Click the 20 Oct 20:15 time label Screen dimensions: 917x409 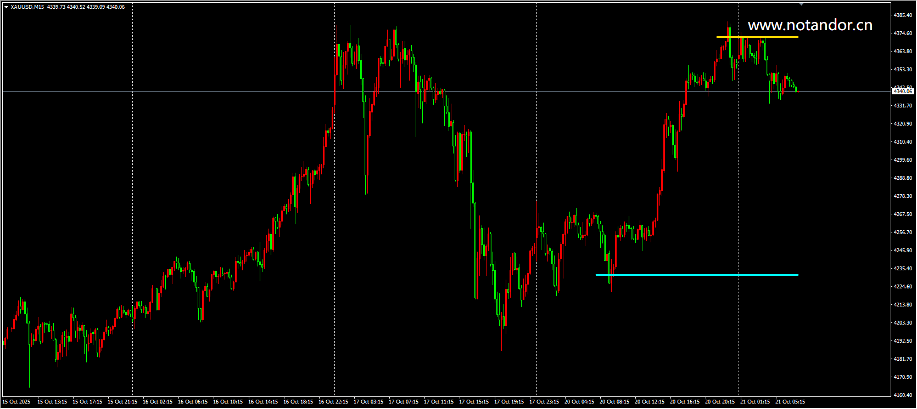(720, 402)
